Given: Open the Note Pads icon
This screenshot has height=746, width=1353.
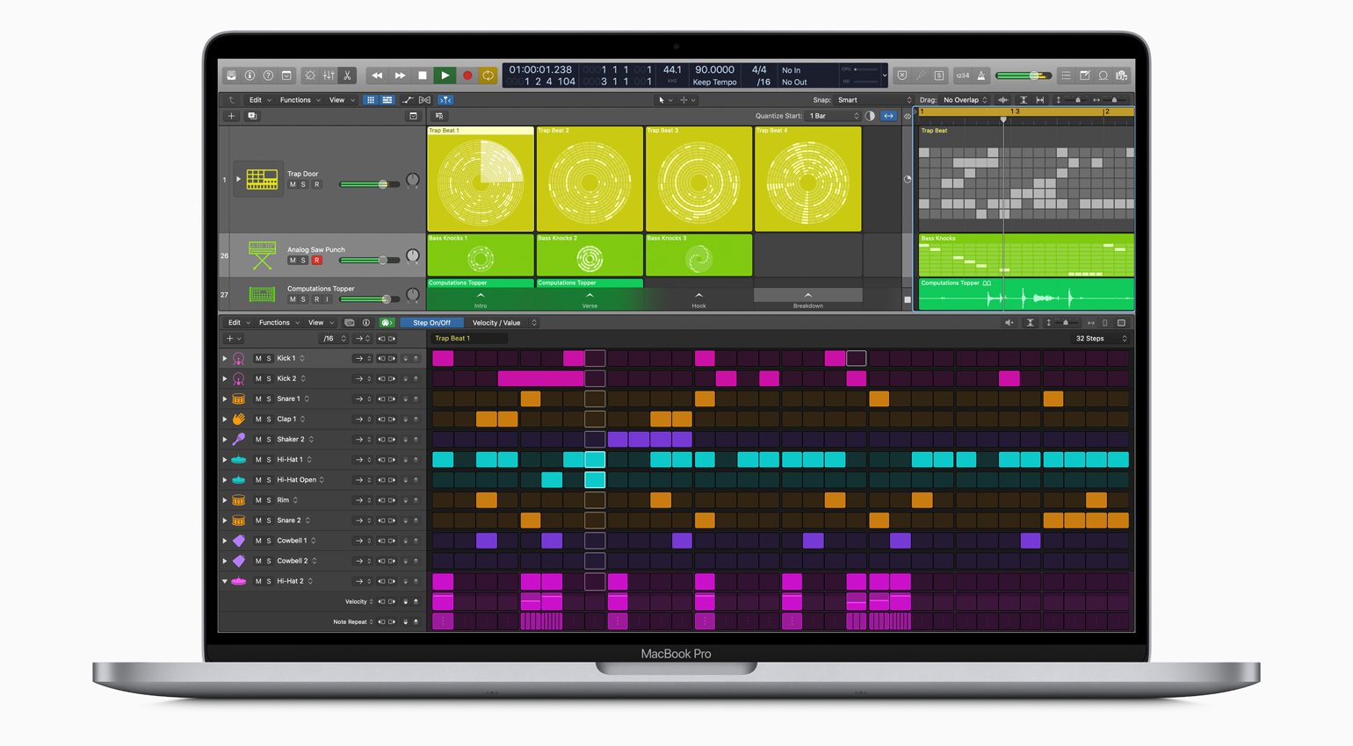Looking at the screenshot, I should (x=1084, y=75).
